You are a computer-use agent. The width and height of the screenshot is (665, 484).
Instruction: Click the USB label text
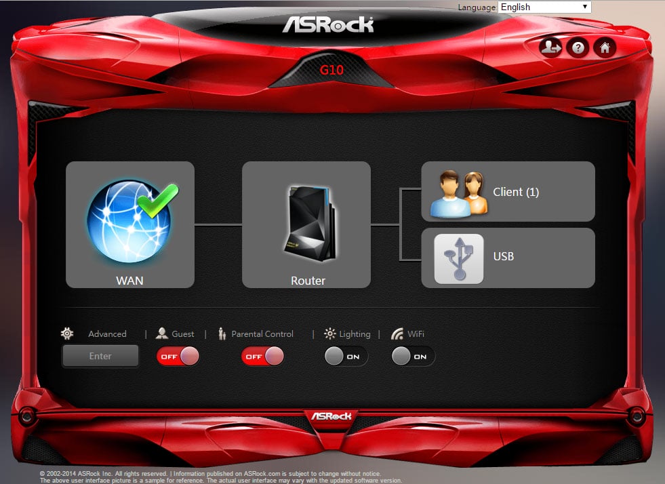504,256
